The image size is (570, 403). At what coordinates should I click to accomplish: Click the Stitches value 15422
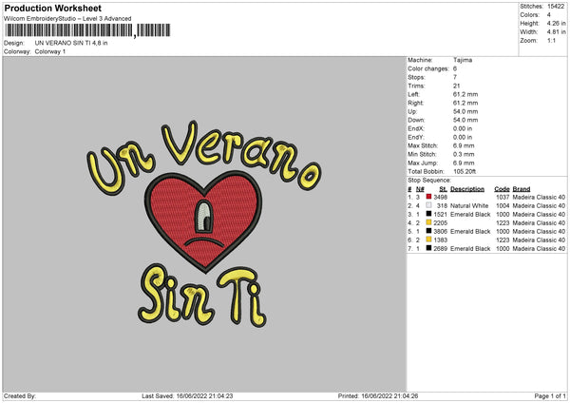556,7
